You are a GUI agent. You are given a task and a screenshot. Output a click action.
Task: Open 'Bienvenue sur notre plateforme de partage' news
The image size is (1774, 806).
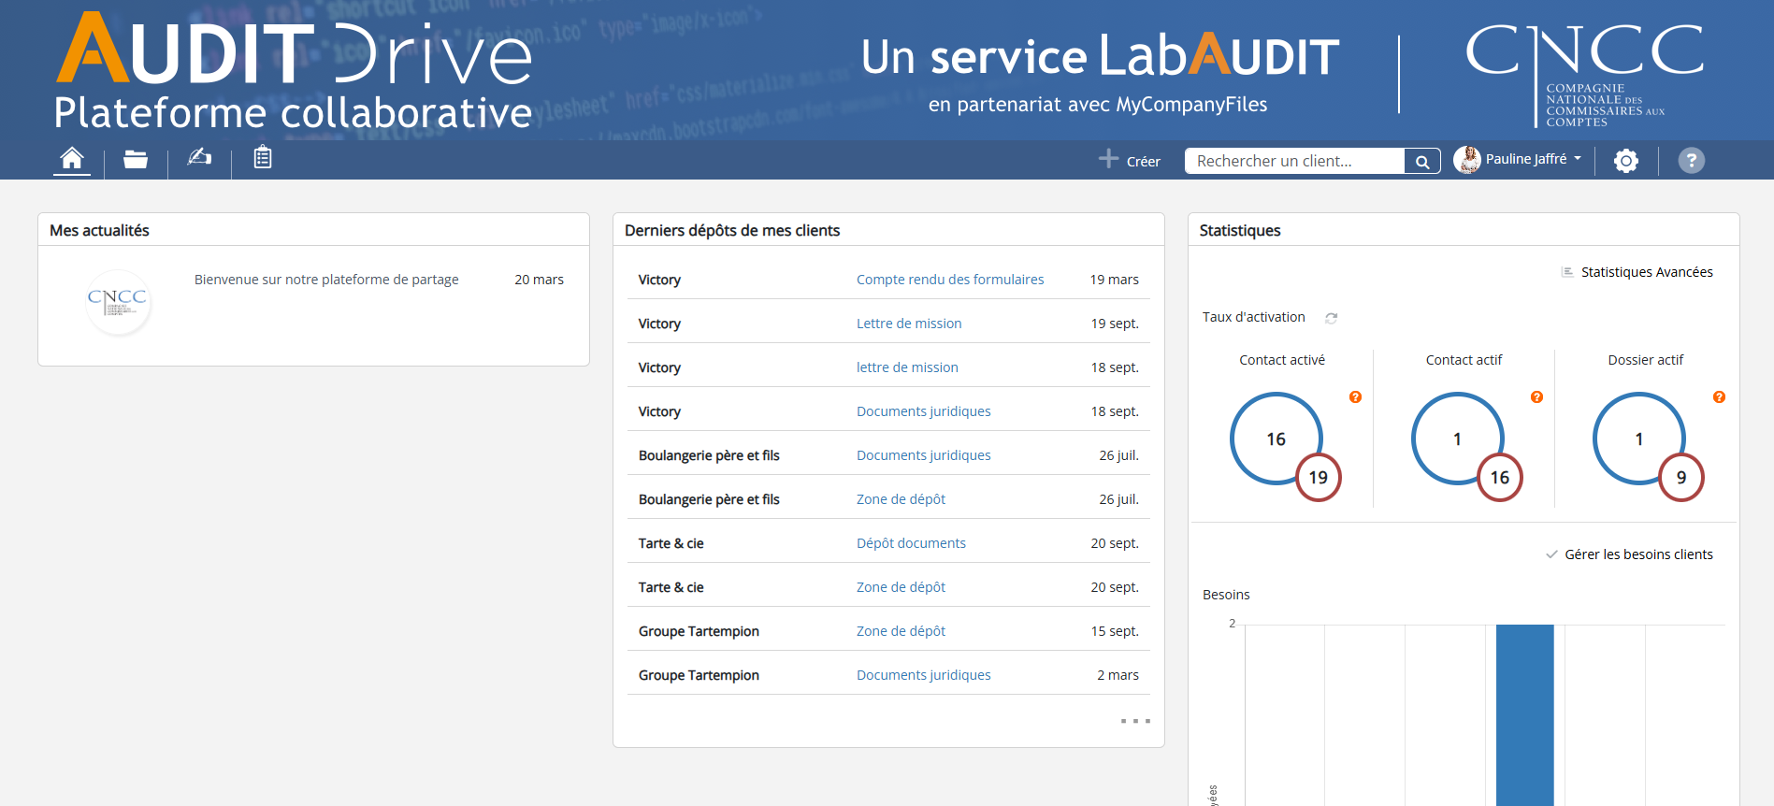coord(326,280)
